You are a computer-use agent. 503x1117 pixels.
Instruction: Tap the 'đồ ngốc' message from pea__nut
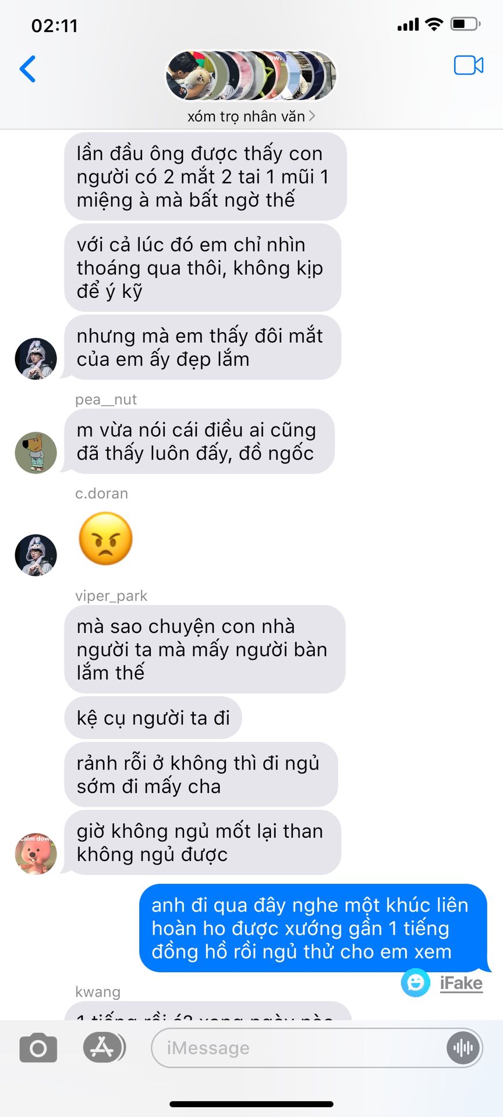199,441
